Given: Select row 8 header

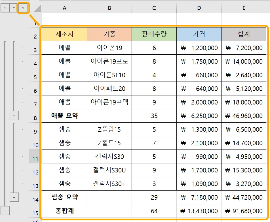Looking at the screenshot, I should 35,116.
